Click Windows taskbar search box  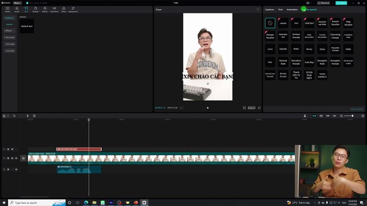37,203
